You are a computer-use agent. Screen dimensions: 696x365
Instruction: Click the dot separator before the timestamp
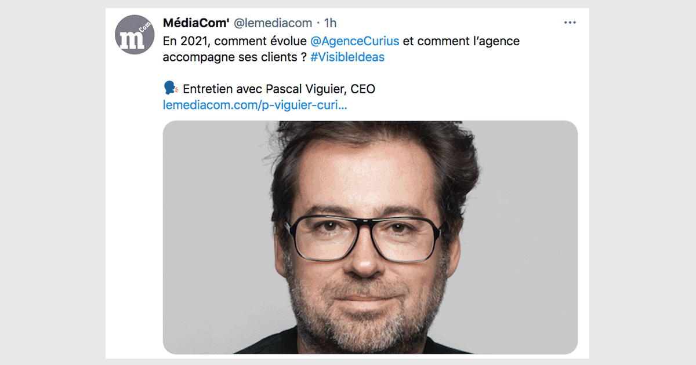(318, 23)
